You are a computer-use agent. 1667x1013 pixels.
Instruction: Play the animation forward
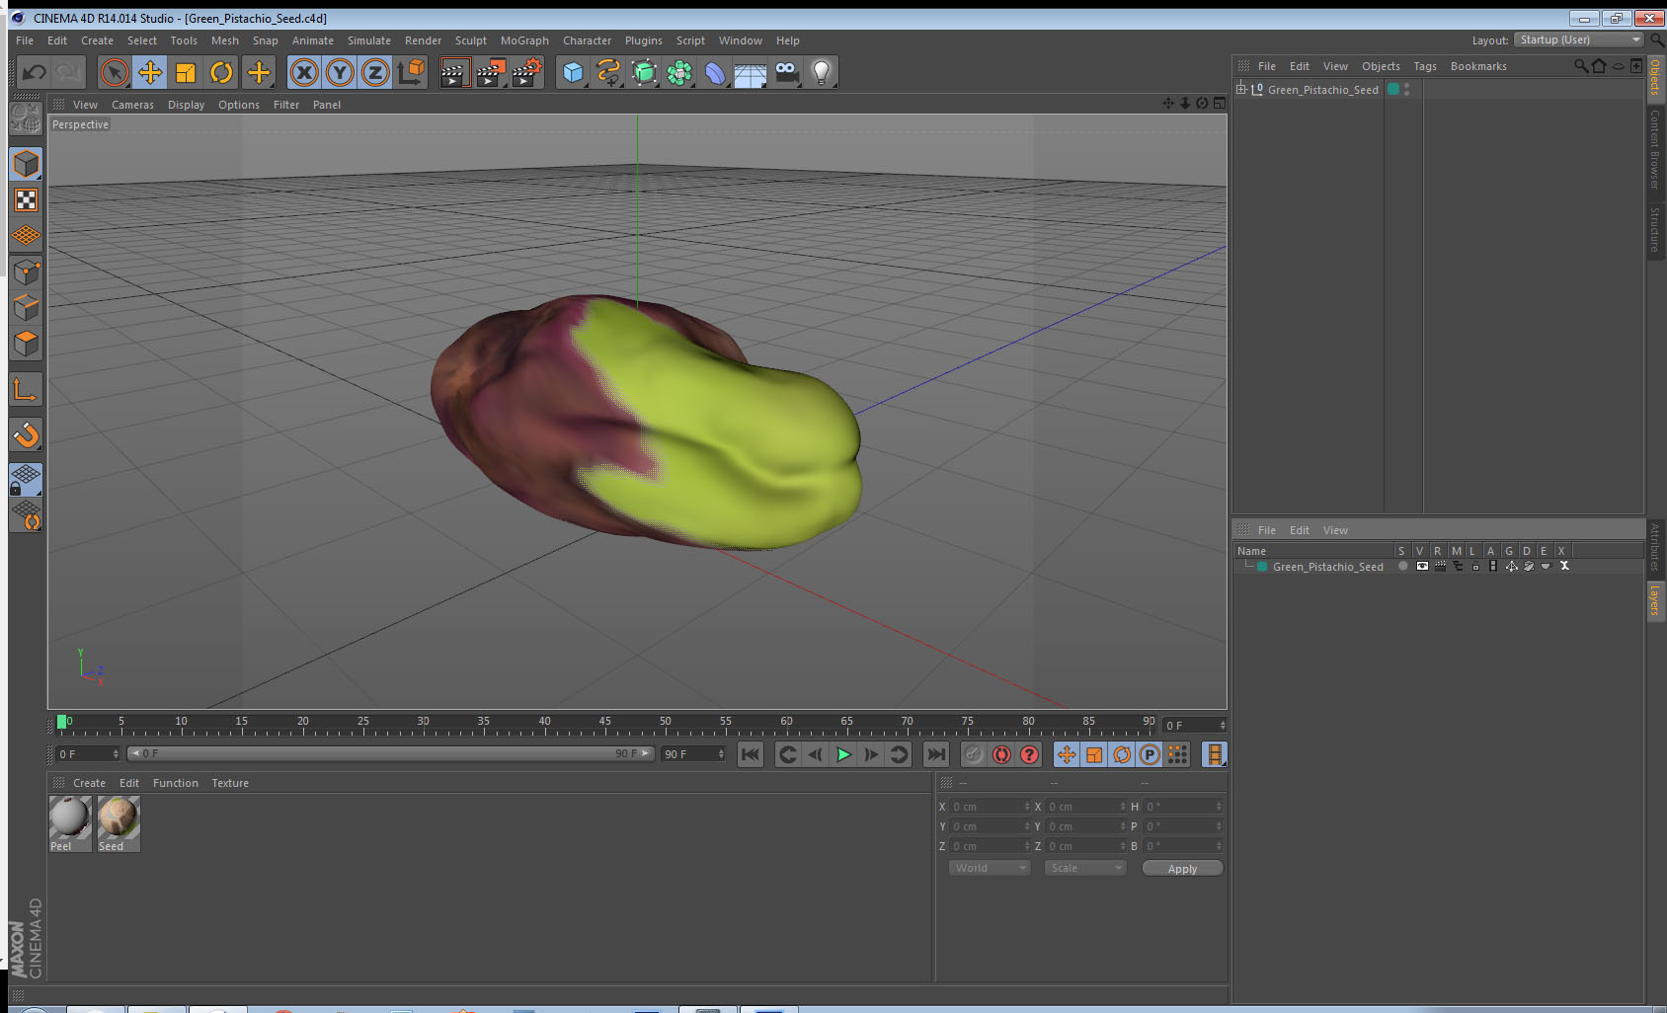coord(843,754)
